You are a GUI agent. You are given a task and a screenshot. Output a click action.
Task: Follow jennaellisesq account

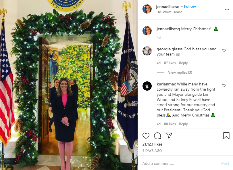190,6
